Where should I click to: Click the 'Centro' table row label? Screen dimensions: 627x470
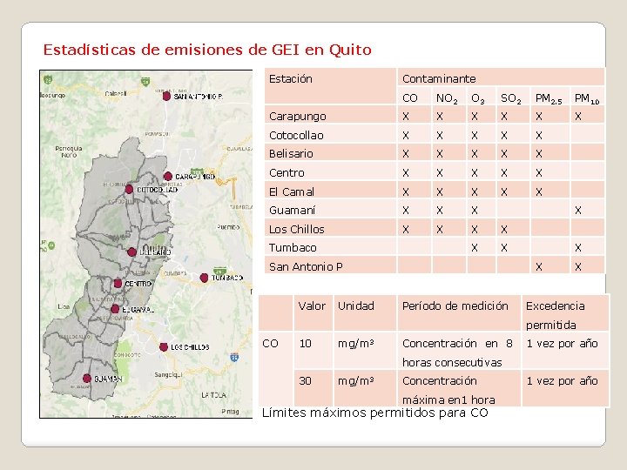[287, 172]
